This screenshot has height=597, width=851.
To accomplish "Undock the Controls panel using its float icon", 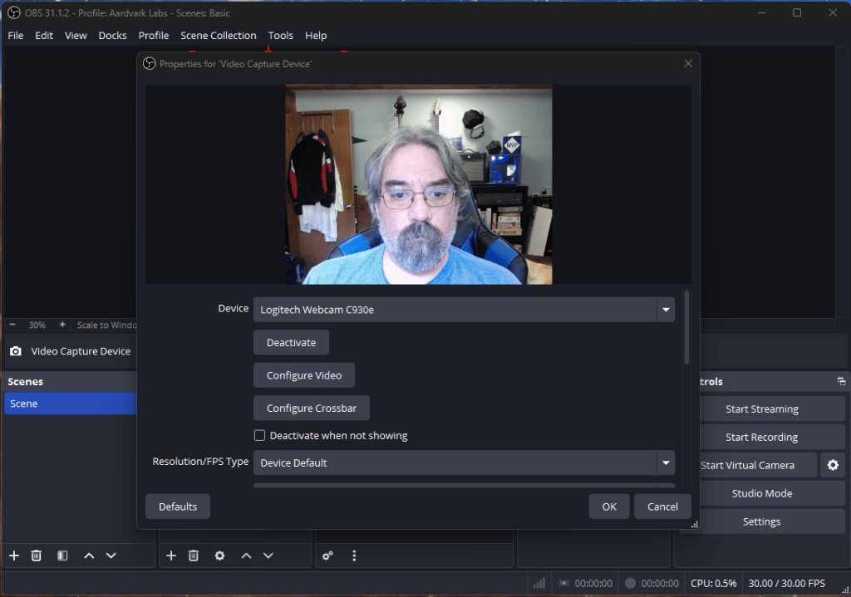I will (840, 382).
